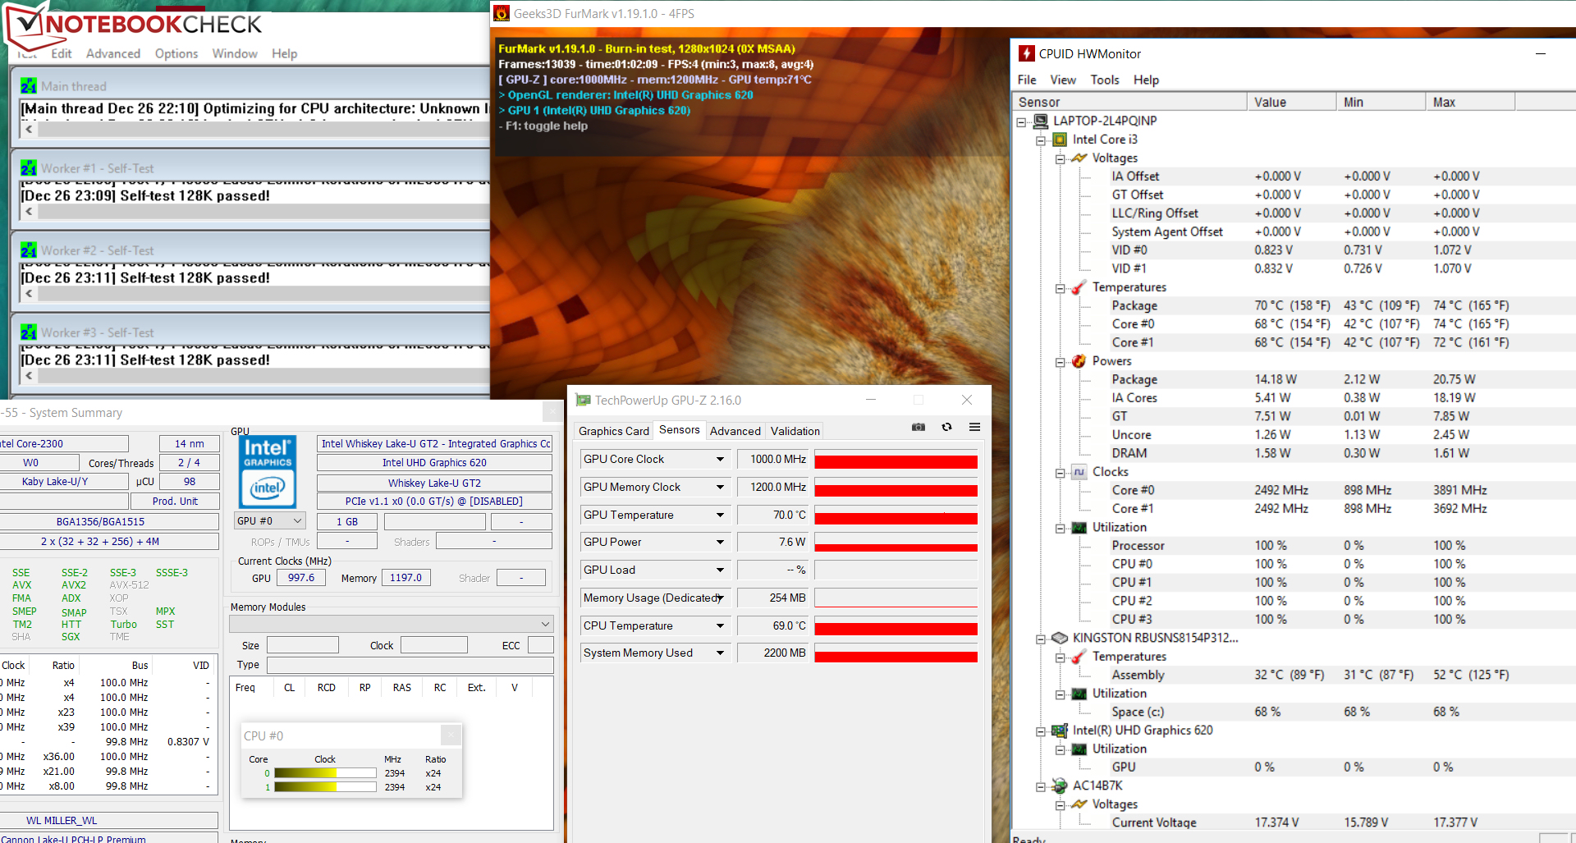Click the Utilization icon under Intel Core i3
The height and width of the screenshot is (843, 1576).
click(x=1079, y=527)
